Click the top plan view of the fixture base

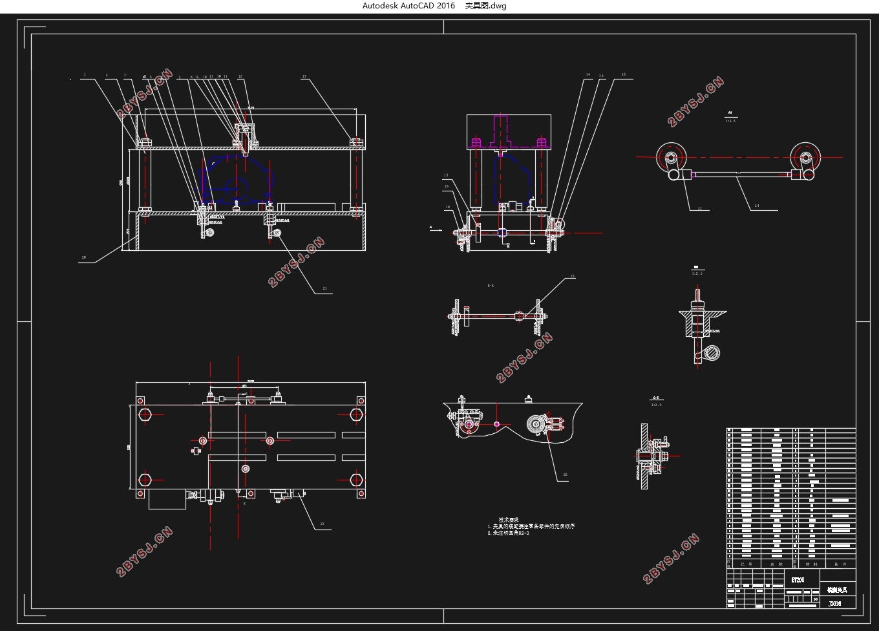click(x=251, y=446)
